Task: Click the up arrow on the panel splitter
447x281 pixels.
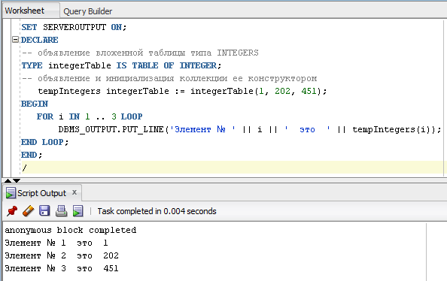Action: pos(8,180)
